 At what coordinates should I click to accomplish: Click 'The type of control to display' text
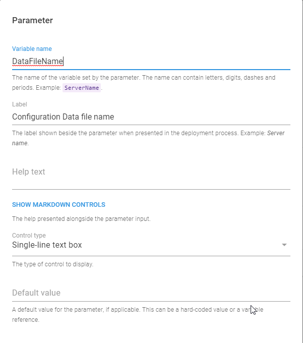click(x=52, y=264)
